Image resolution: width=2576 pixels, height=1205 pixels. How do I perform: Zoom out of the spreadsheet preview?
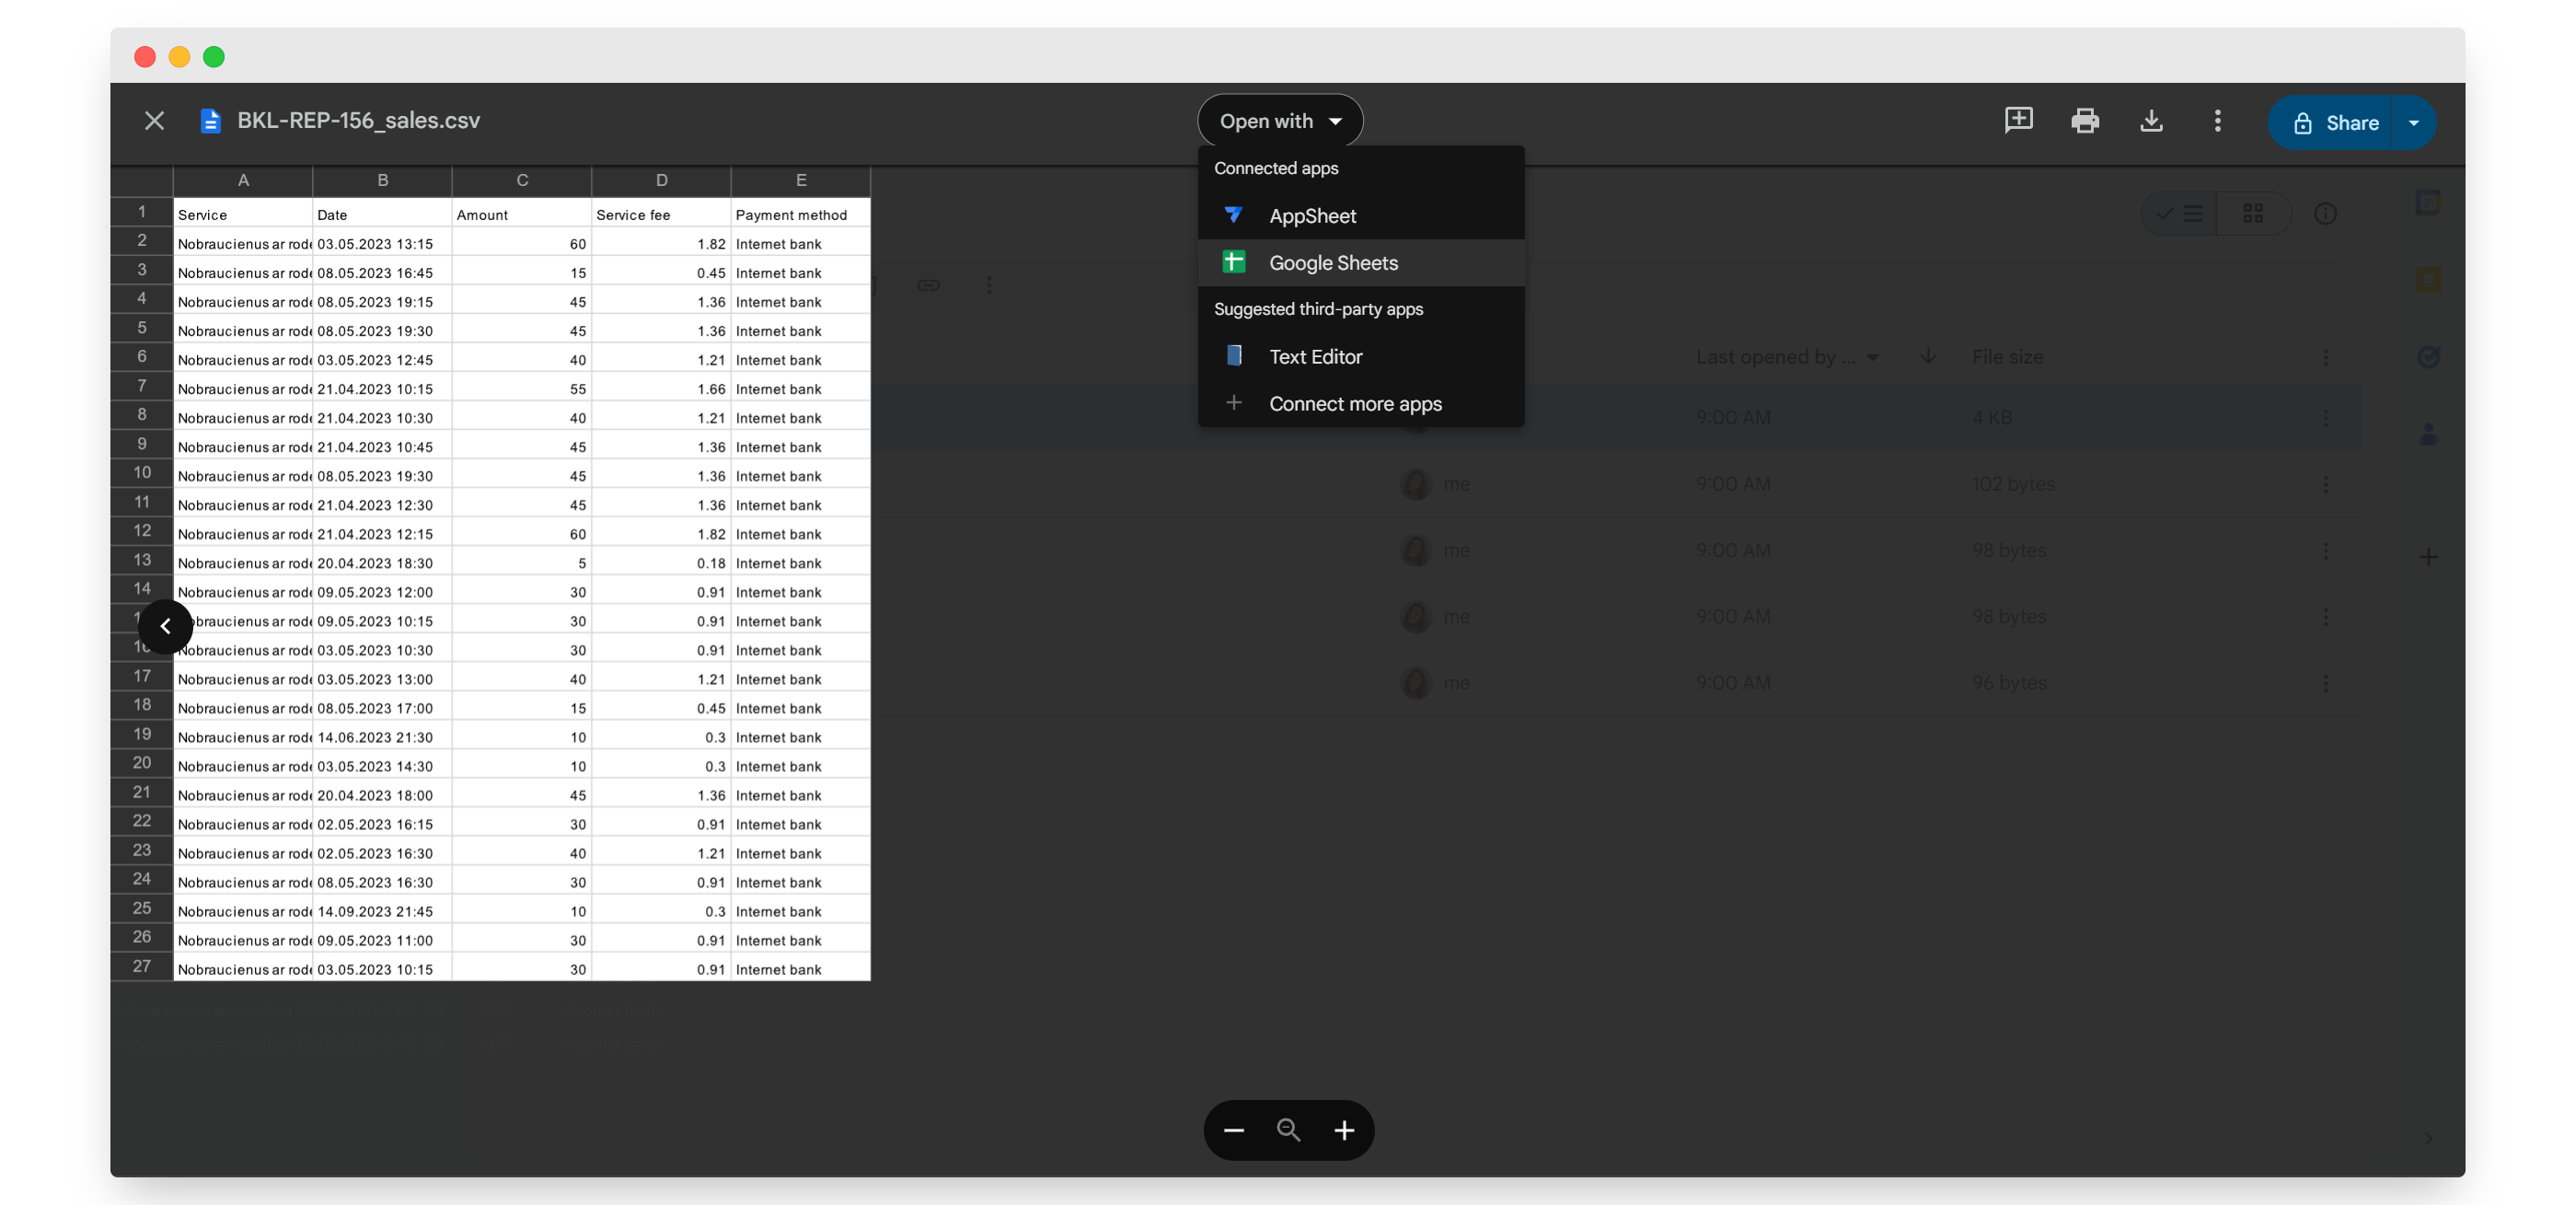pyautogui.click(x=1233, y=1130)
